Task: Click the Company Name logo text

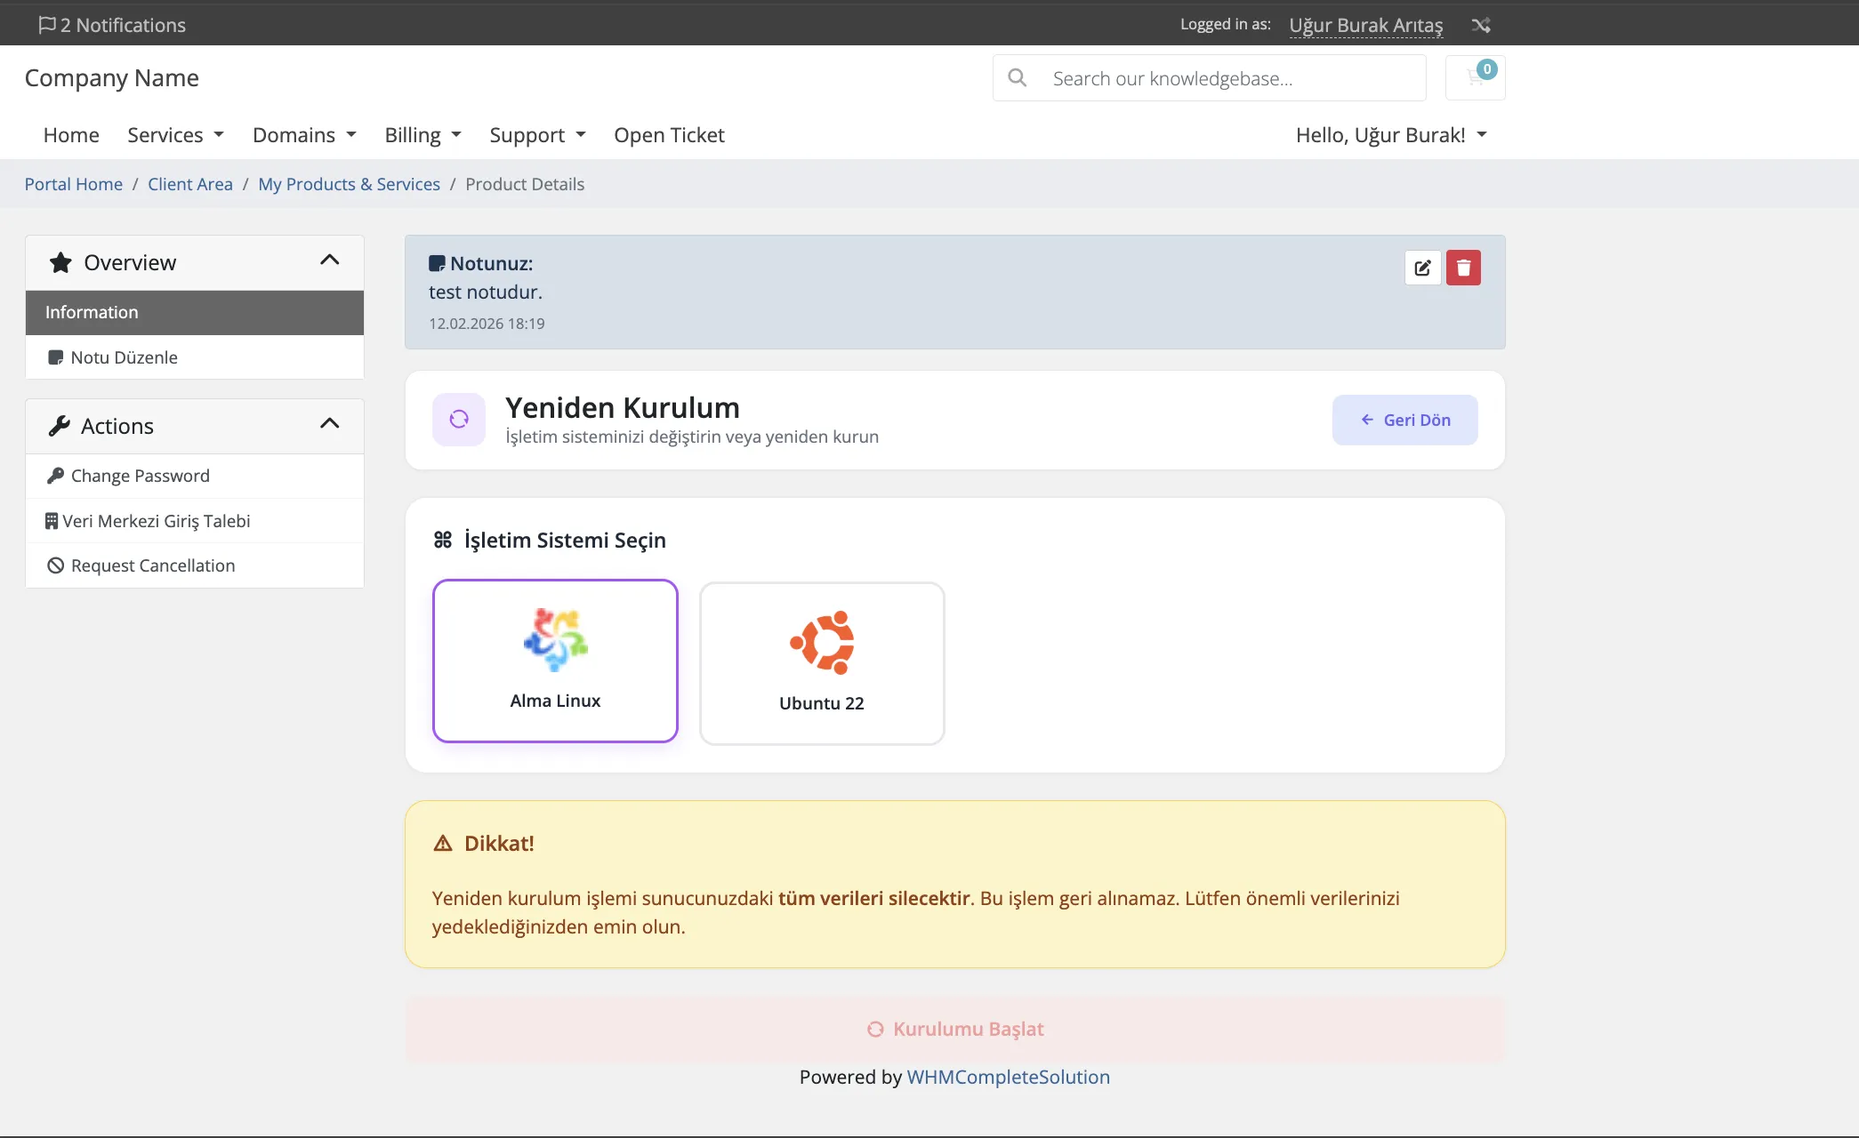Action: 112,78
